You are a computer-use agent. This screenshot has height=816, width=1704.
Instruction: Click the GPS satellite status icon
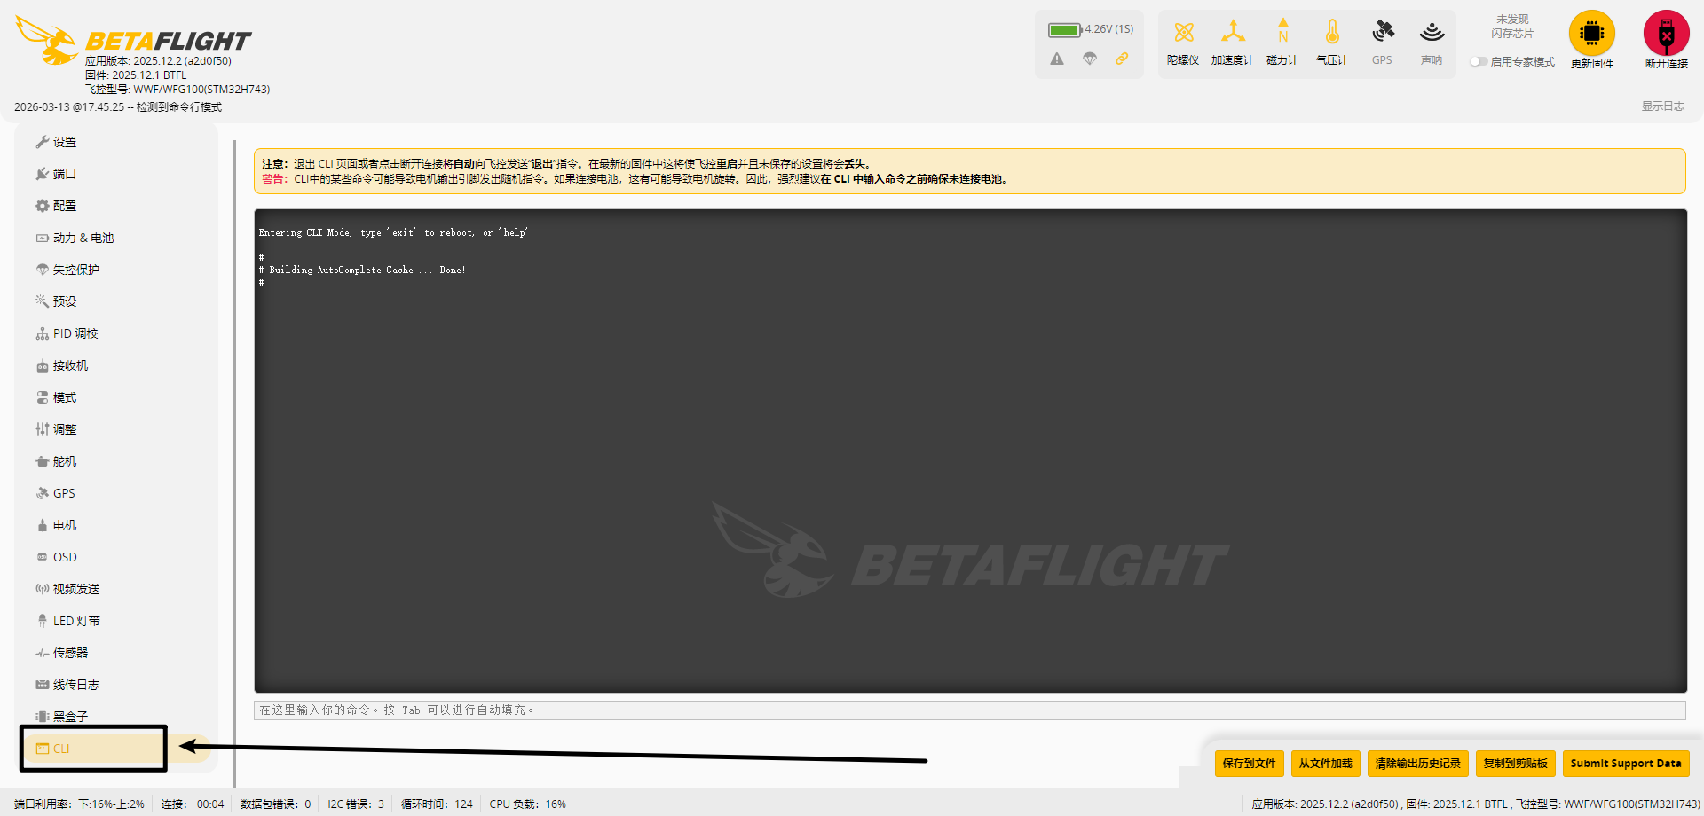point(1382,34)
